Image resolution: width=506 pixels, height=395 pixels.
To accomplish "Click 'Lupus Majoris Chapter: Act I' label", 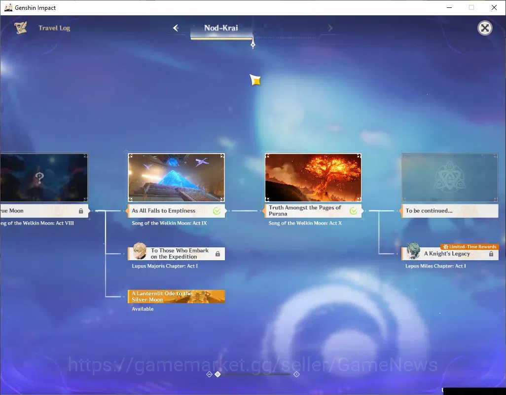I will tap(165, 266).
